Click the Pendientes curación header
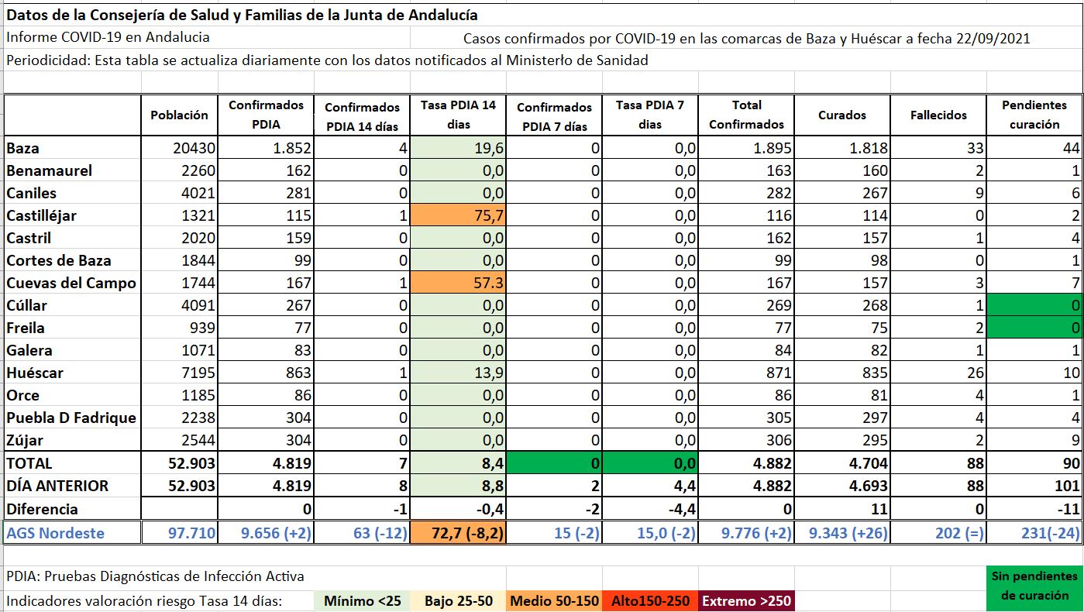Image resolution: width=1084 pixels, height=612 pixels. [1035, 115]
